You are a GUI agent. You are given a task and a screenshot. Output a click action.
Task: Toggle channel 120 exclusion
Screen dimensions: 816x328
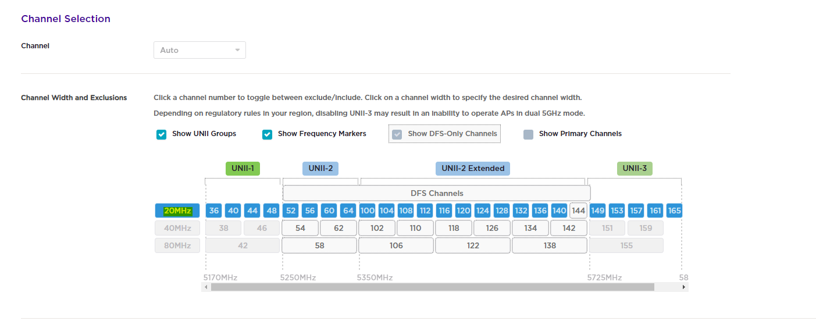point(463,211)
